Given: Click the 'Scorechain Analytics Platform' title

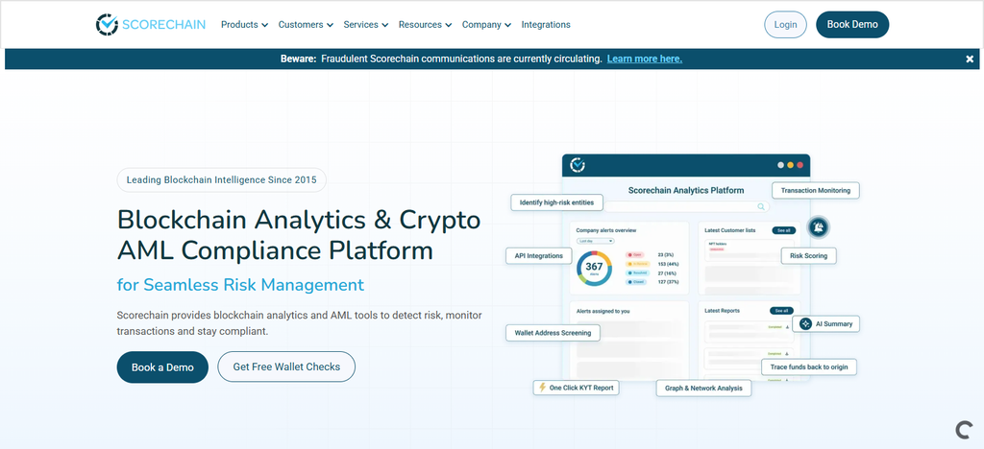Looking at the screenshot, I should pos(686,190).
